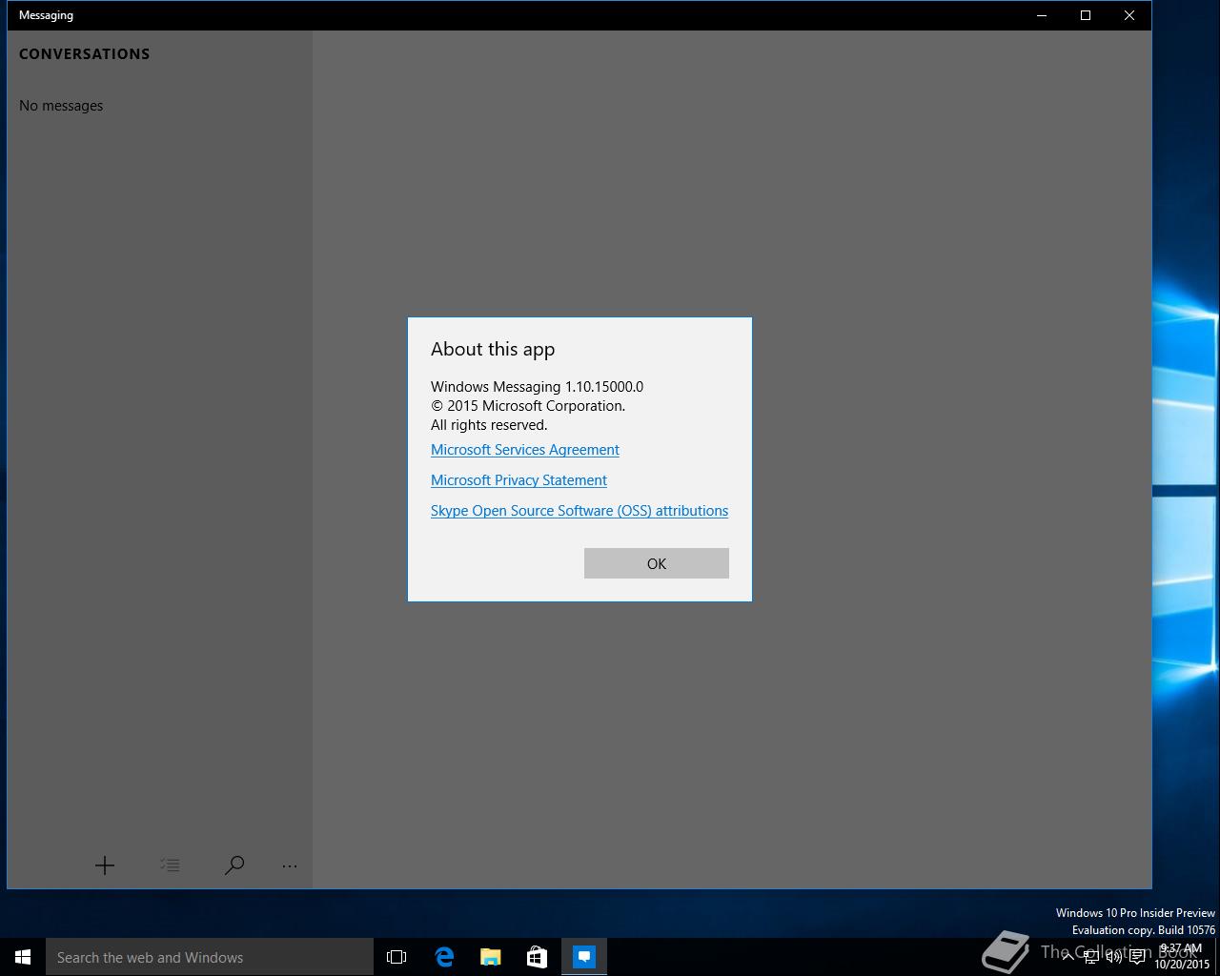1220x976 pixels.
Task: Click the OK button in About dialog
Action: coord(656,563)
